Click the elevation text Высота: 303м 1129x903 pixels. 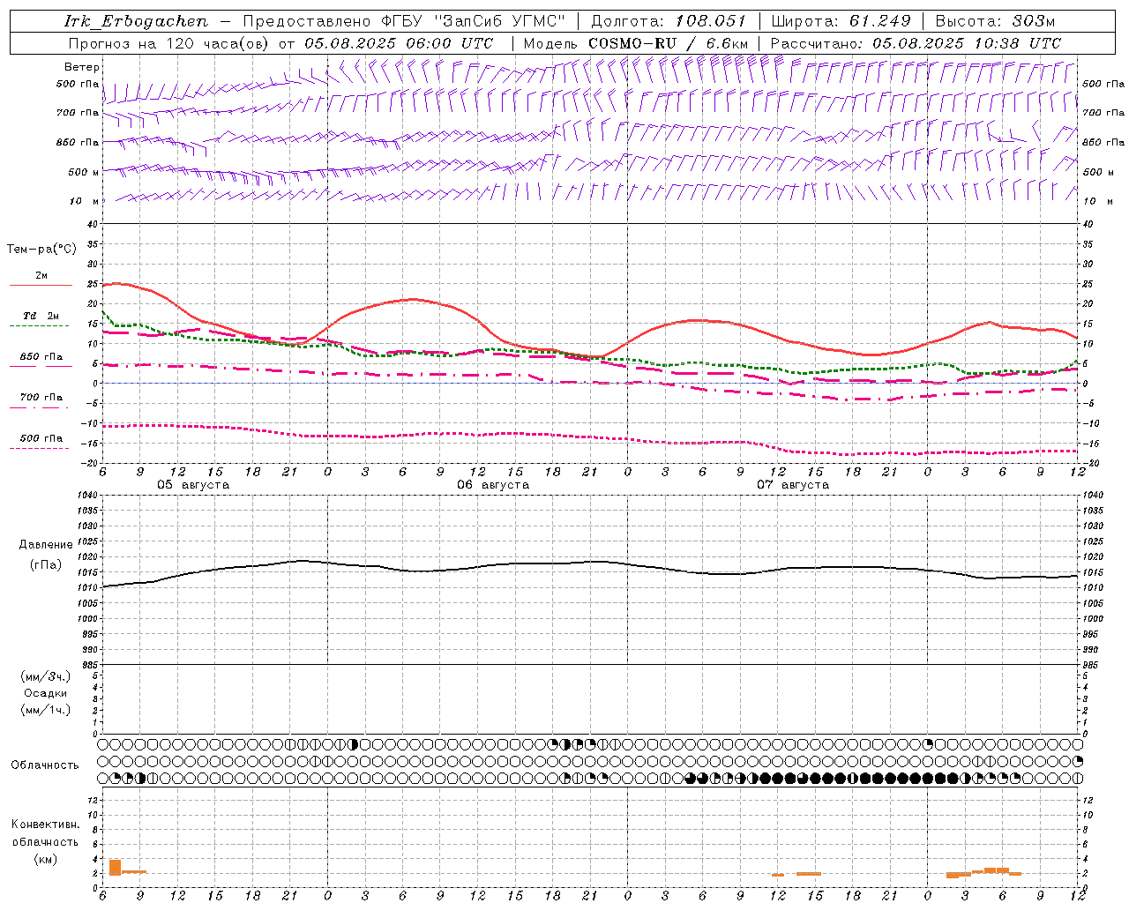point(995,21)
